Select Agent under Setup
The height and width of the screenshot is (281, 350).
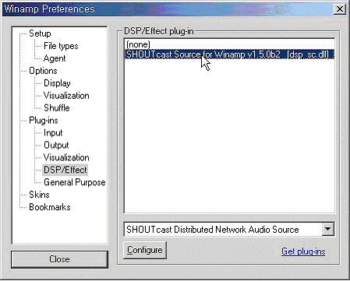[55, 58]
